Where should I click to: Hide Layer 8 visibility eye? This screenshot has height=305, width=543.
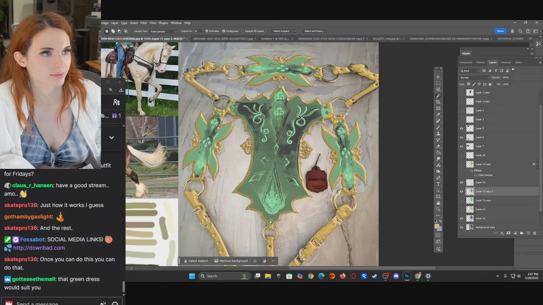(x=462, y=128)
